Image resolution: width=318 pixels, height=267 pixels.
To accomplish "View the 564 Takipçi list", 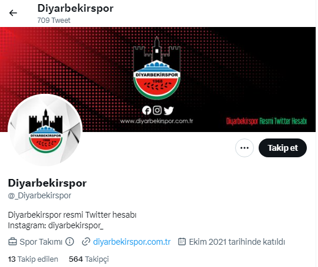I will coord(89,259).
